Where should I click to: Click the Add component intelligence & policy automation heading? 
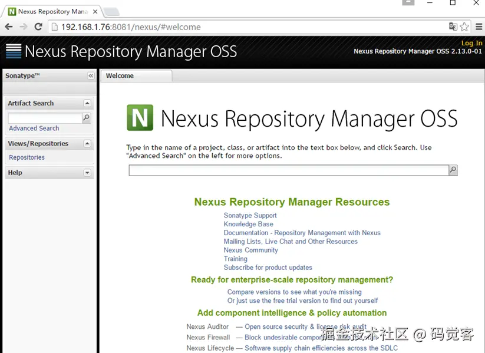point(292,313)
